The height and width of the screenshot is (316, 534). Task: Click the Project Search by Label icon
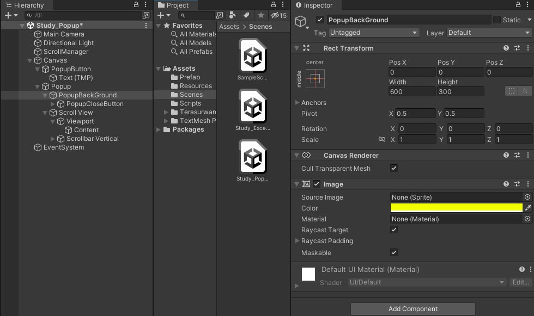(246, 15)
